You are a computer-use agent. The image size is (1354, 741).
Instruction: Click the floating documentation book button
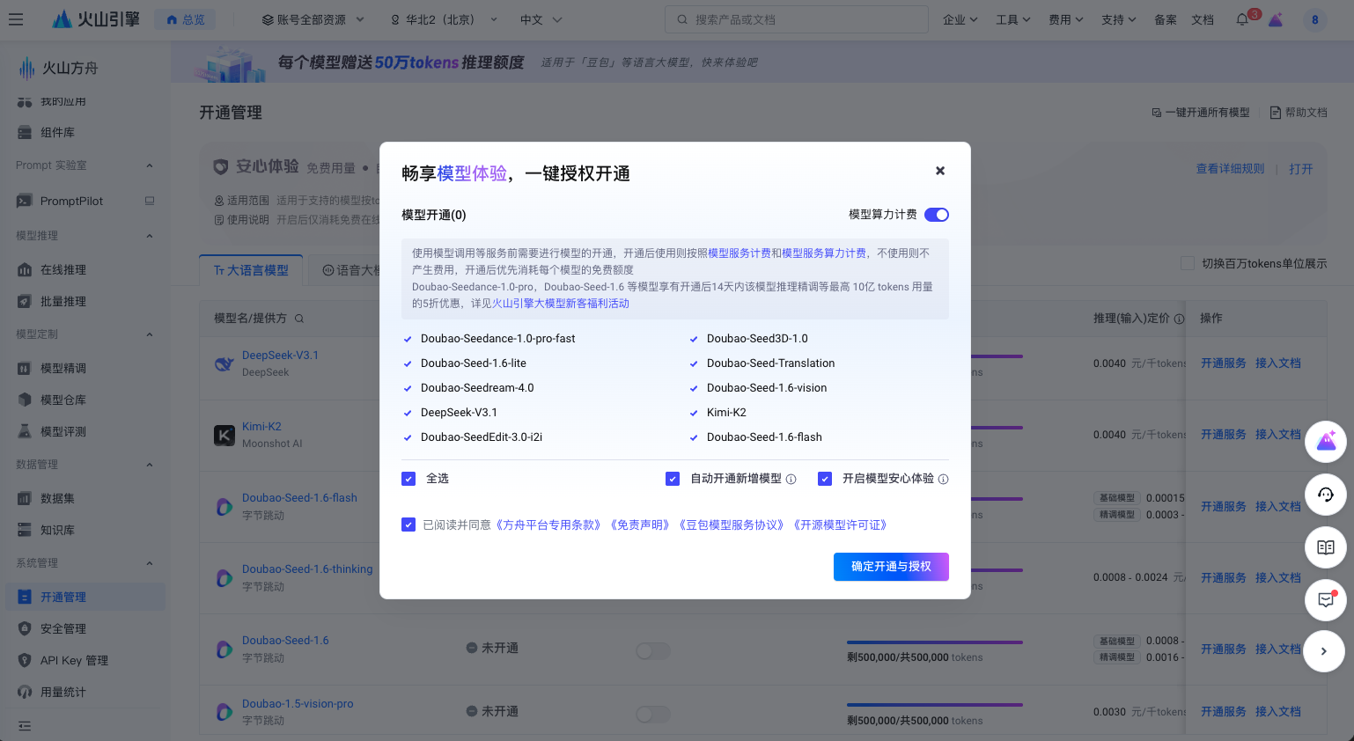pyautogui.click(x=1325, y=547)
